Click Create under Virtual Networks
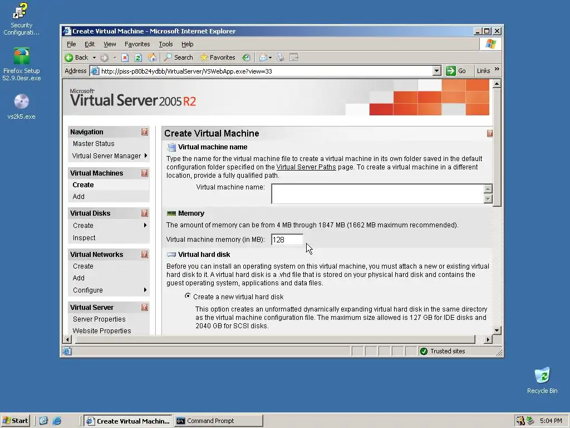 pos(83,266)
